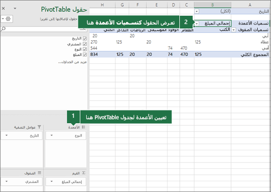Screen dimensions: 271x192
Task: Select the الكتب column heading cell
Action: tap(212, 30)
